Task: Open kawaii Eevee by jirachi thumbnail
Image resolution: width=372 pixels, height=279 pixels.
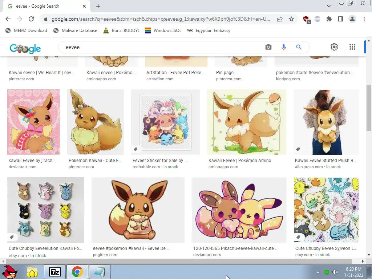Action: (x=33, y=122)
